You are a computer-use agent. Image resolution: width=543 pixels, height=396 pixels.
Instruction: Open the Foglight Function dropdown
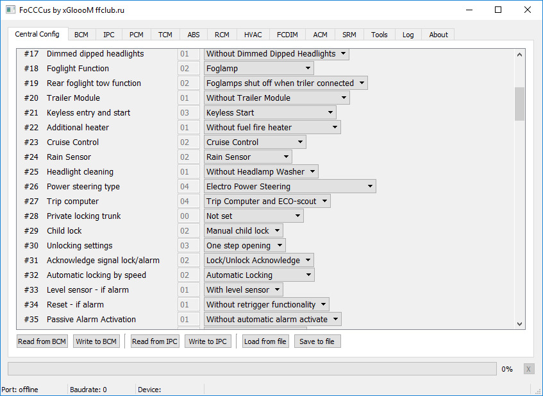click(259, 69)
